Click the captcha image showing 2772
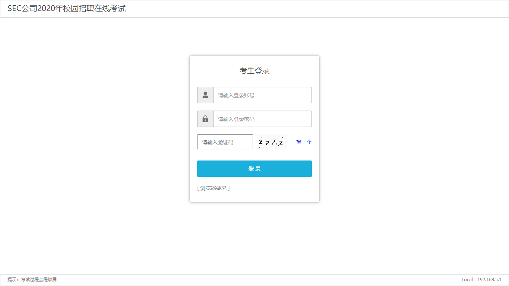The width and height of the screenshot is (509, 286). click(271, 142)
